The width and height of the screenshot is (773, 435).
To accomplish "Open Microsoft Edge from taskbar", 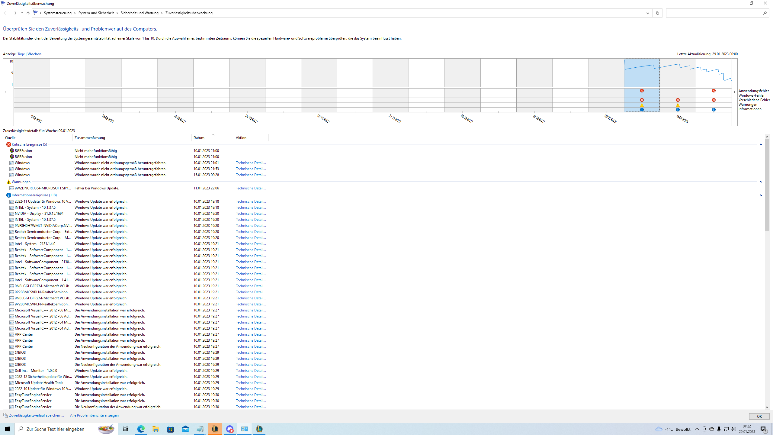I will pyautogui.click(x=141, y=429).
